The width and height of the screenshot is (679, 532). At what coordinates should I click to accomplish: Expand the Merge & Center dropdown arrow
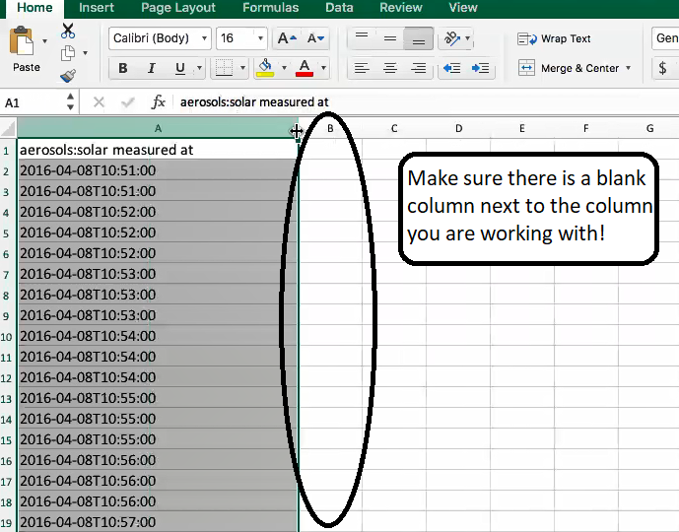coord(630,69)
